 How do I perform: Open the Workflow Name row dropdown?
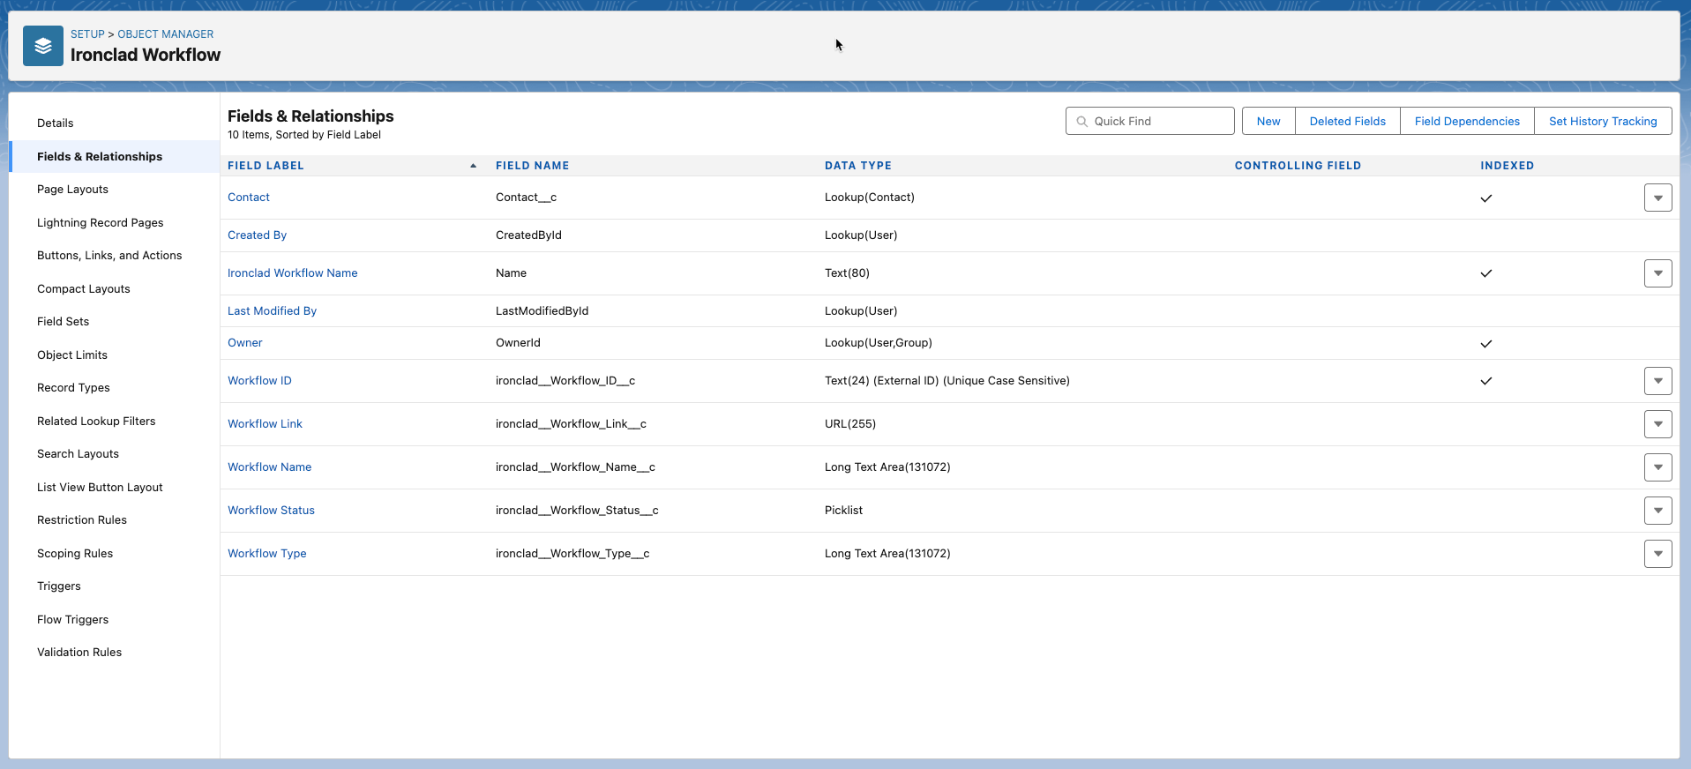click(1658, 467)
